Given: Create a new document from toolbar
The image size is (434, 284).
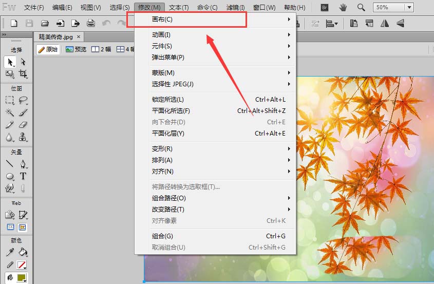Looking at the screenshot, I should [x=14, y=23].
